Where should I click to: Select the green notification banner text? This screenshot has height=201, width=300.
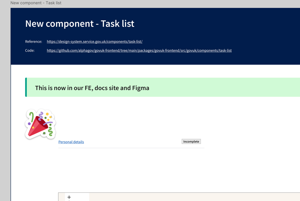coord(92,88)
